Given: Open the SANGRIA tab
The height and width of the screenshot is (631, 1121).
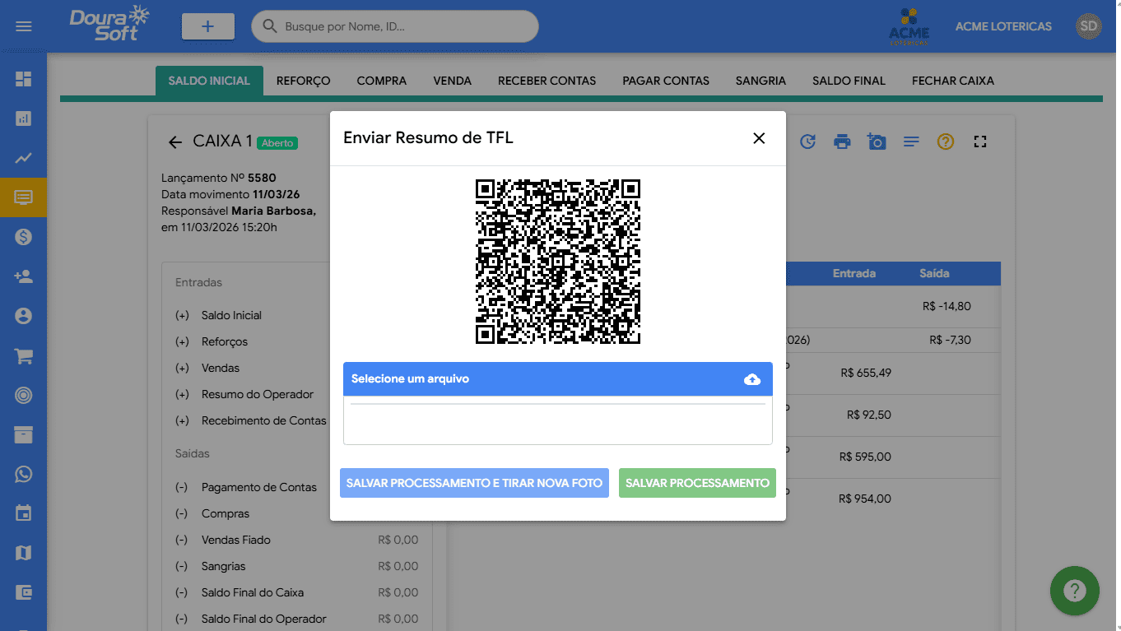Looking at the screenshot, I should tap(761, 81).
